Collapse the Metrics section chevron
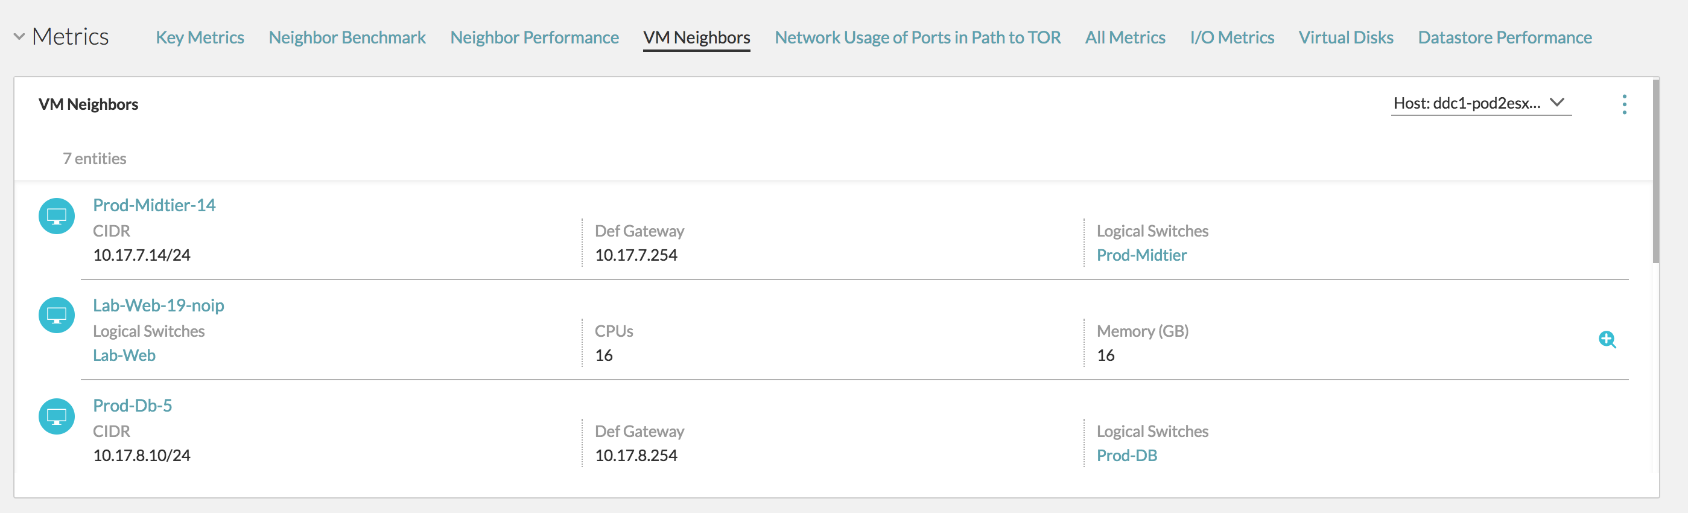The width and height of the screenshot is (1688, 513). click(19, 37)
